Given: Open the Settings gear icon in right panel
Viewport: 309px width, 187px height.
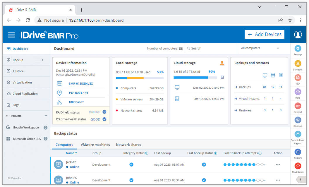Looking at the screenshot, I should (298, 49).
